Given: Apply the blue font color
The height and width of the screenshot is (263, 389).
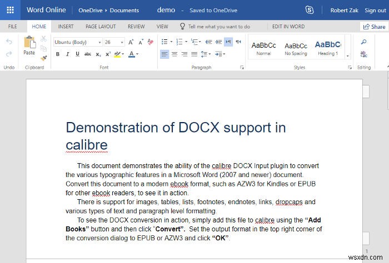Looking at the screenshot, I should click(x=132, y=54).
